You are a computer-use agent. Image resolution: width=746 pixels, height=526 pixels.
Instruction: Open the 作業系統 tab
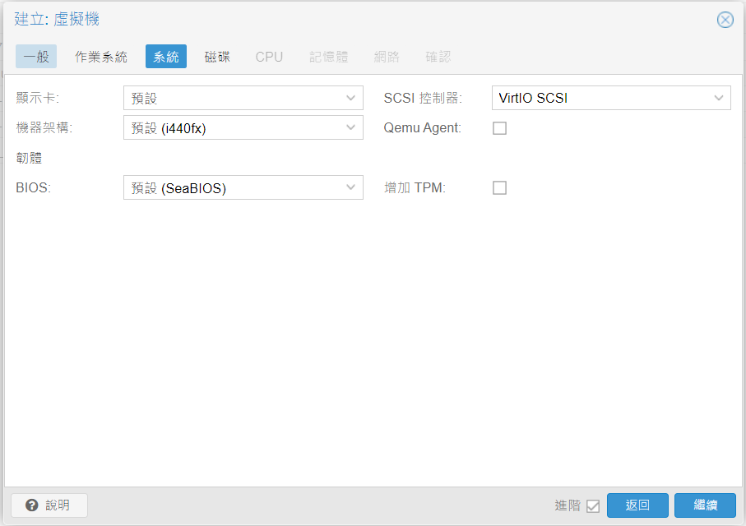101,57
